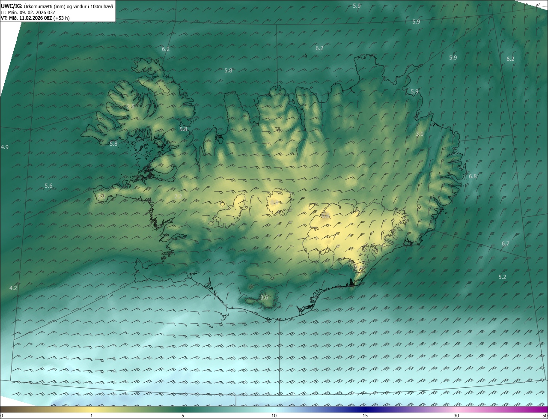Select the 5.2 value label on map

(502, 277)
